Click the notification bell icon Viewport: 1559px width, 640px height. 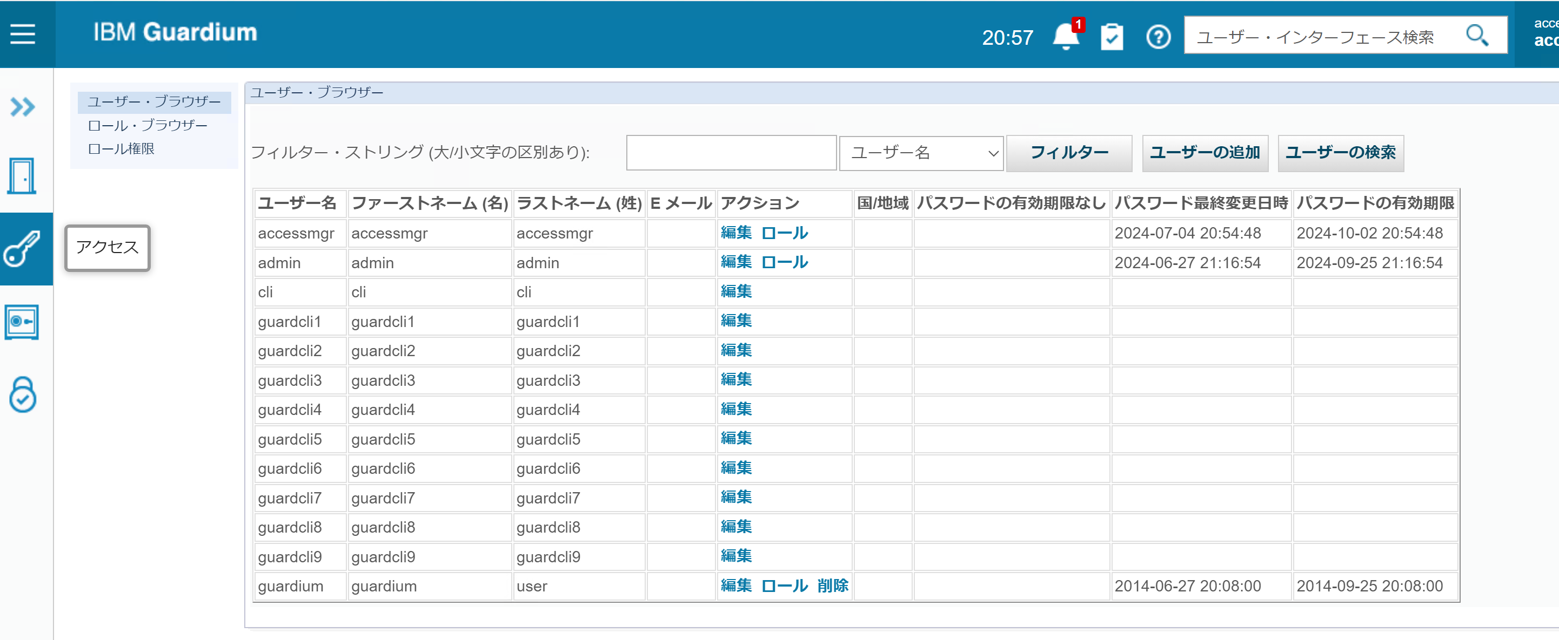point(1065,37)
